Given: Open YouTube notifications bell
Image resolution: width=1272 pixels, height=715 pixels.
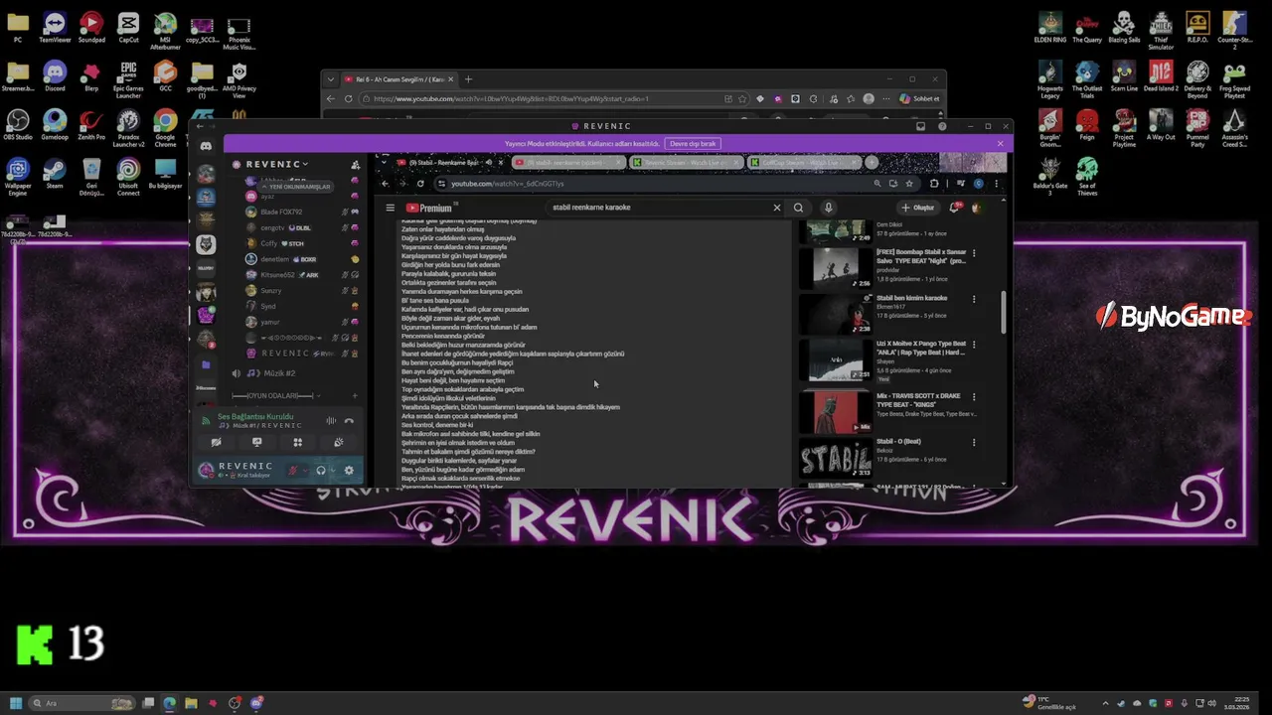Looking at the screenshot, I should [x=954, y=208].
